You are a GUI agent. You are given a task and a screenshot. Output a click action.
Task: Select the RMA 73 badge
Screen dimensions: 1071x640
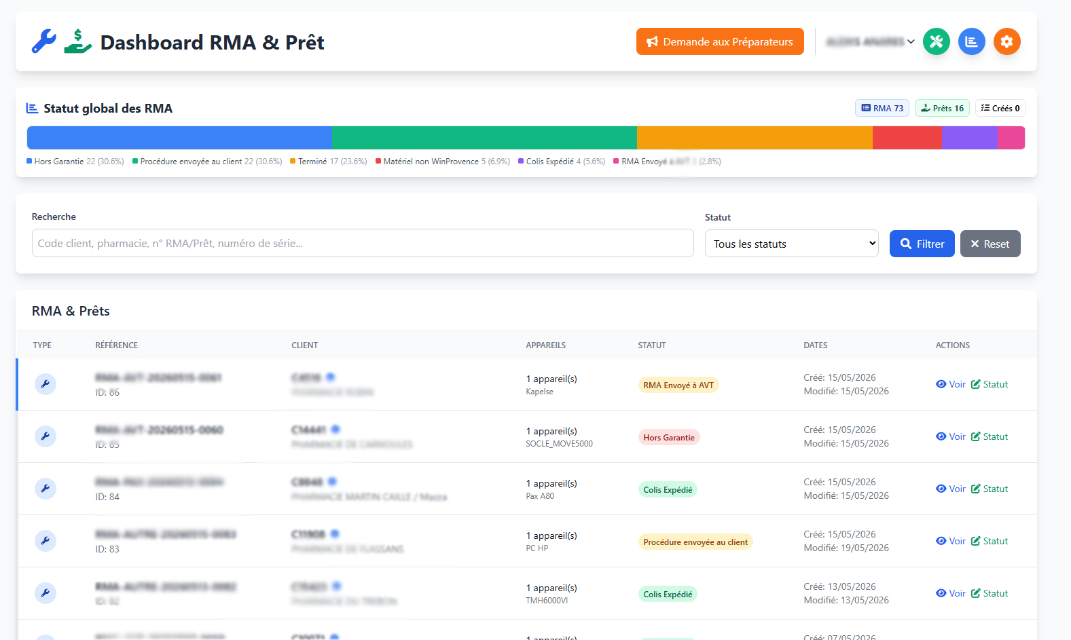coord(882,108)
